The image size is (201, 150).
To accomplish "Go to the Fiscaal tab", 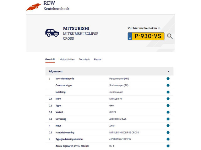I will pyautogui.click(x=97, y=59).
